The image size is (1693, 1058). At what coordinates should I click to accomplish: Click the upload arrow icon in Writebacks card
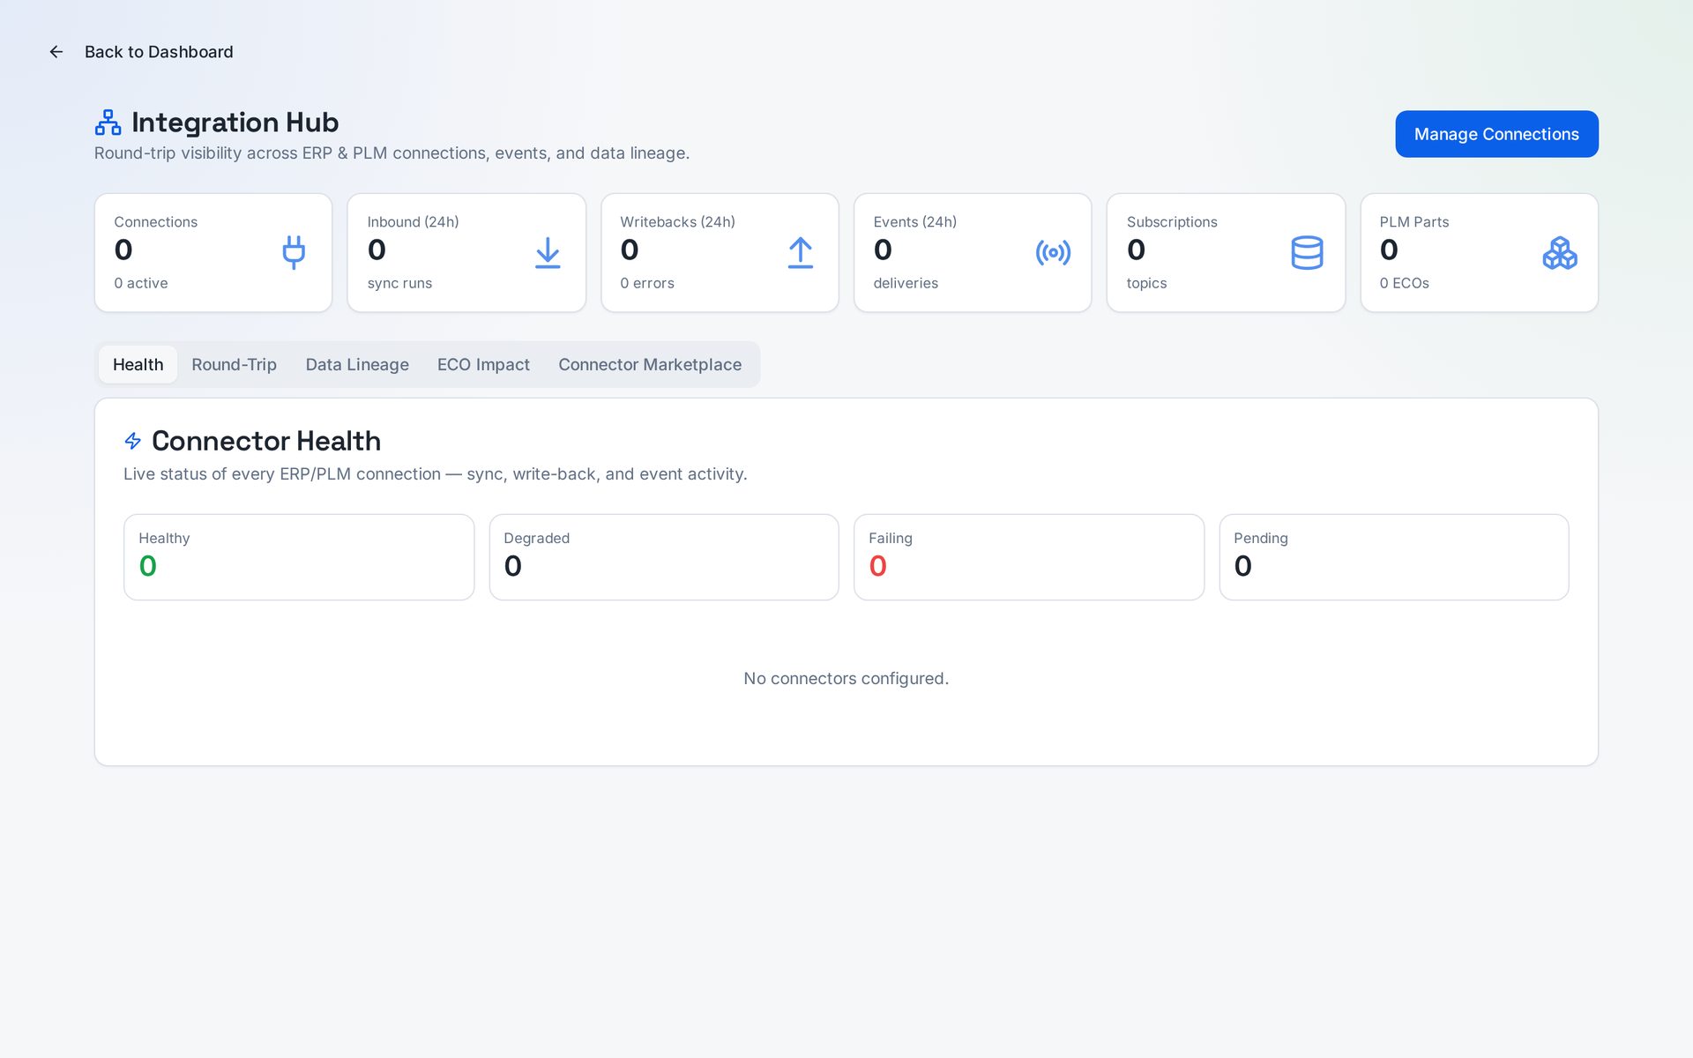pyautogui.click(x=801, y=253)
